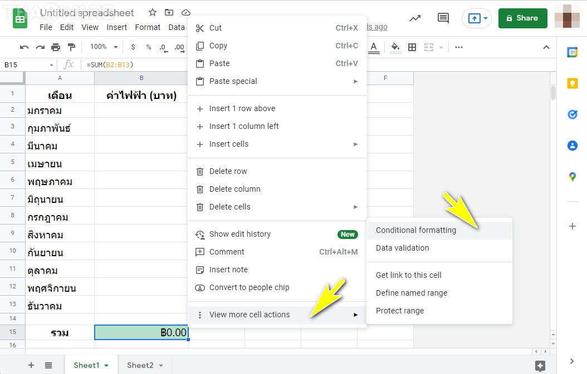Image resolution: width=587 pixels, height=374 pixels.
Task: Increase decimal places icon
Action: (179, 47)
